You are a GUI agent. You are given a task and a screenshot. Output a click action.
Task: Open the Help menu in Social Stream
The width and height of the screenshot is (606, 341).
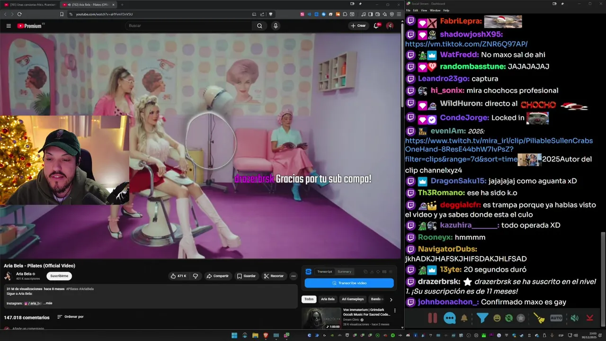click(446, 10)
